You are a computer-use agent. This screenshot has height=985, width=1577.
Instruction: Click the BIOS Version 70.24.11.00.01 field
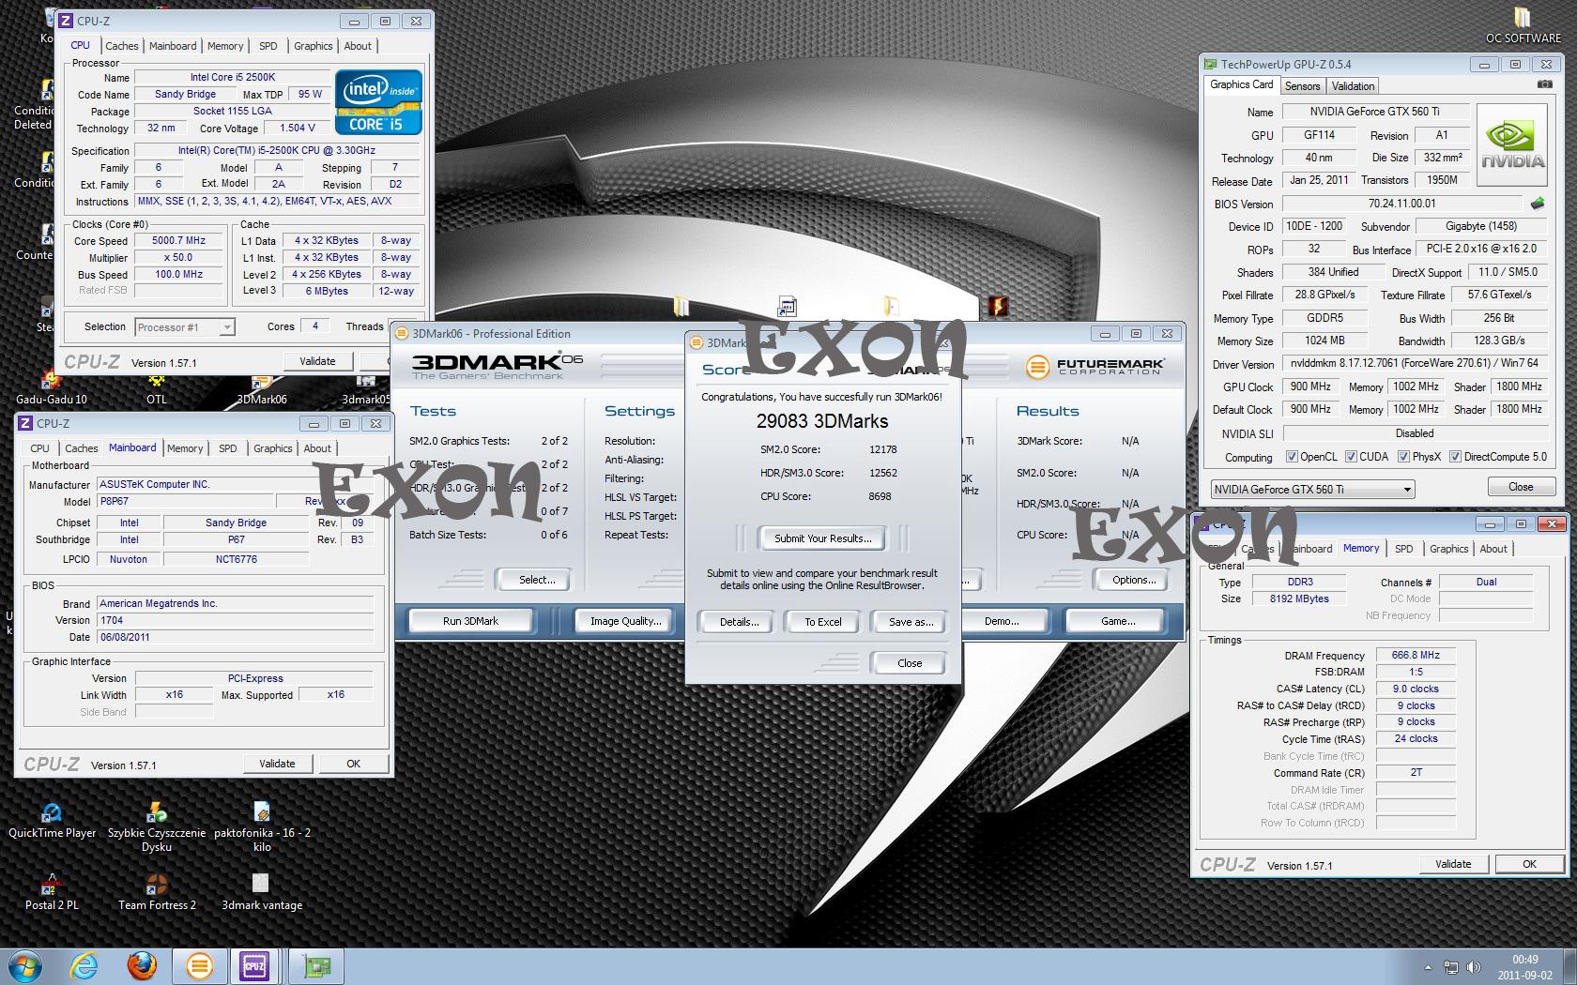click(1402, 204)
